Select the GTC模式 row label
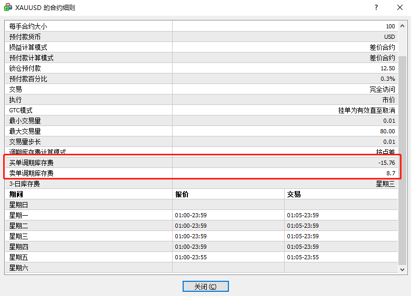Viewport: 411px width, 296px height. point(21,110)
